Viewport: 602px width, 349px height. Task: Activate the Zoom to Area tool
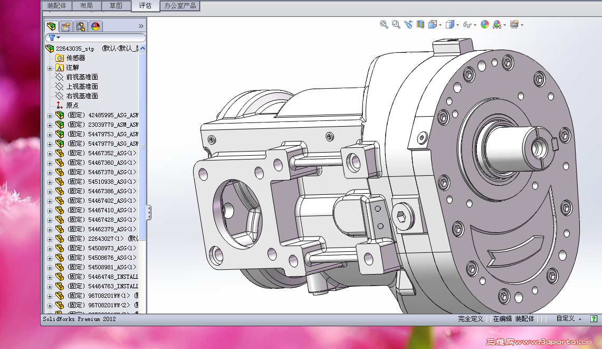[396, 24]
